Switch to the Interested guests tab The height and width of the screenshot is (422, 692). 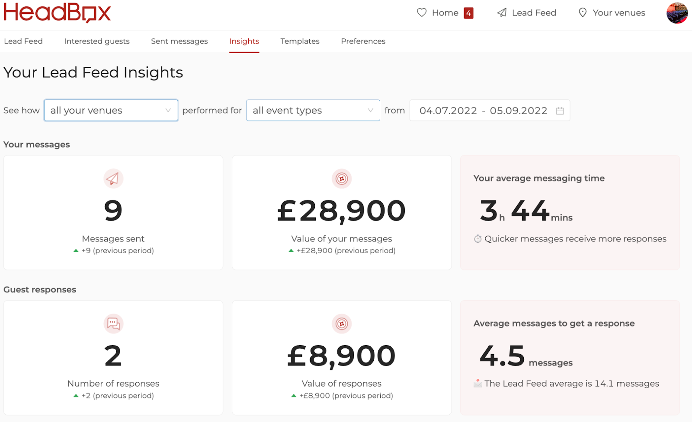(97, 41)
